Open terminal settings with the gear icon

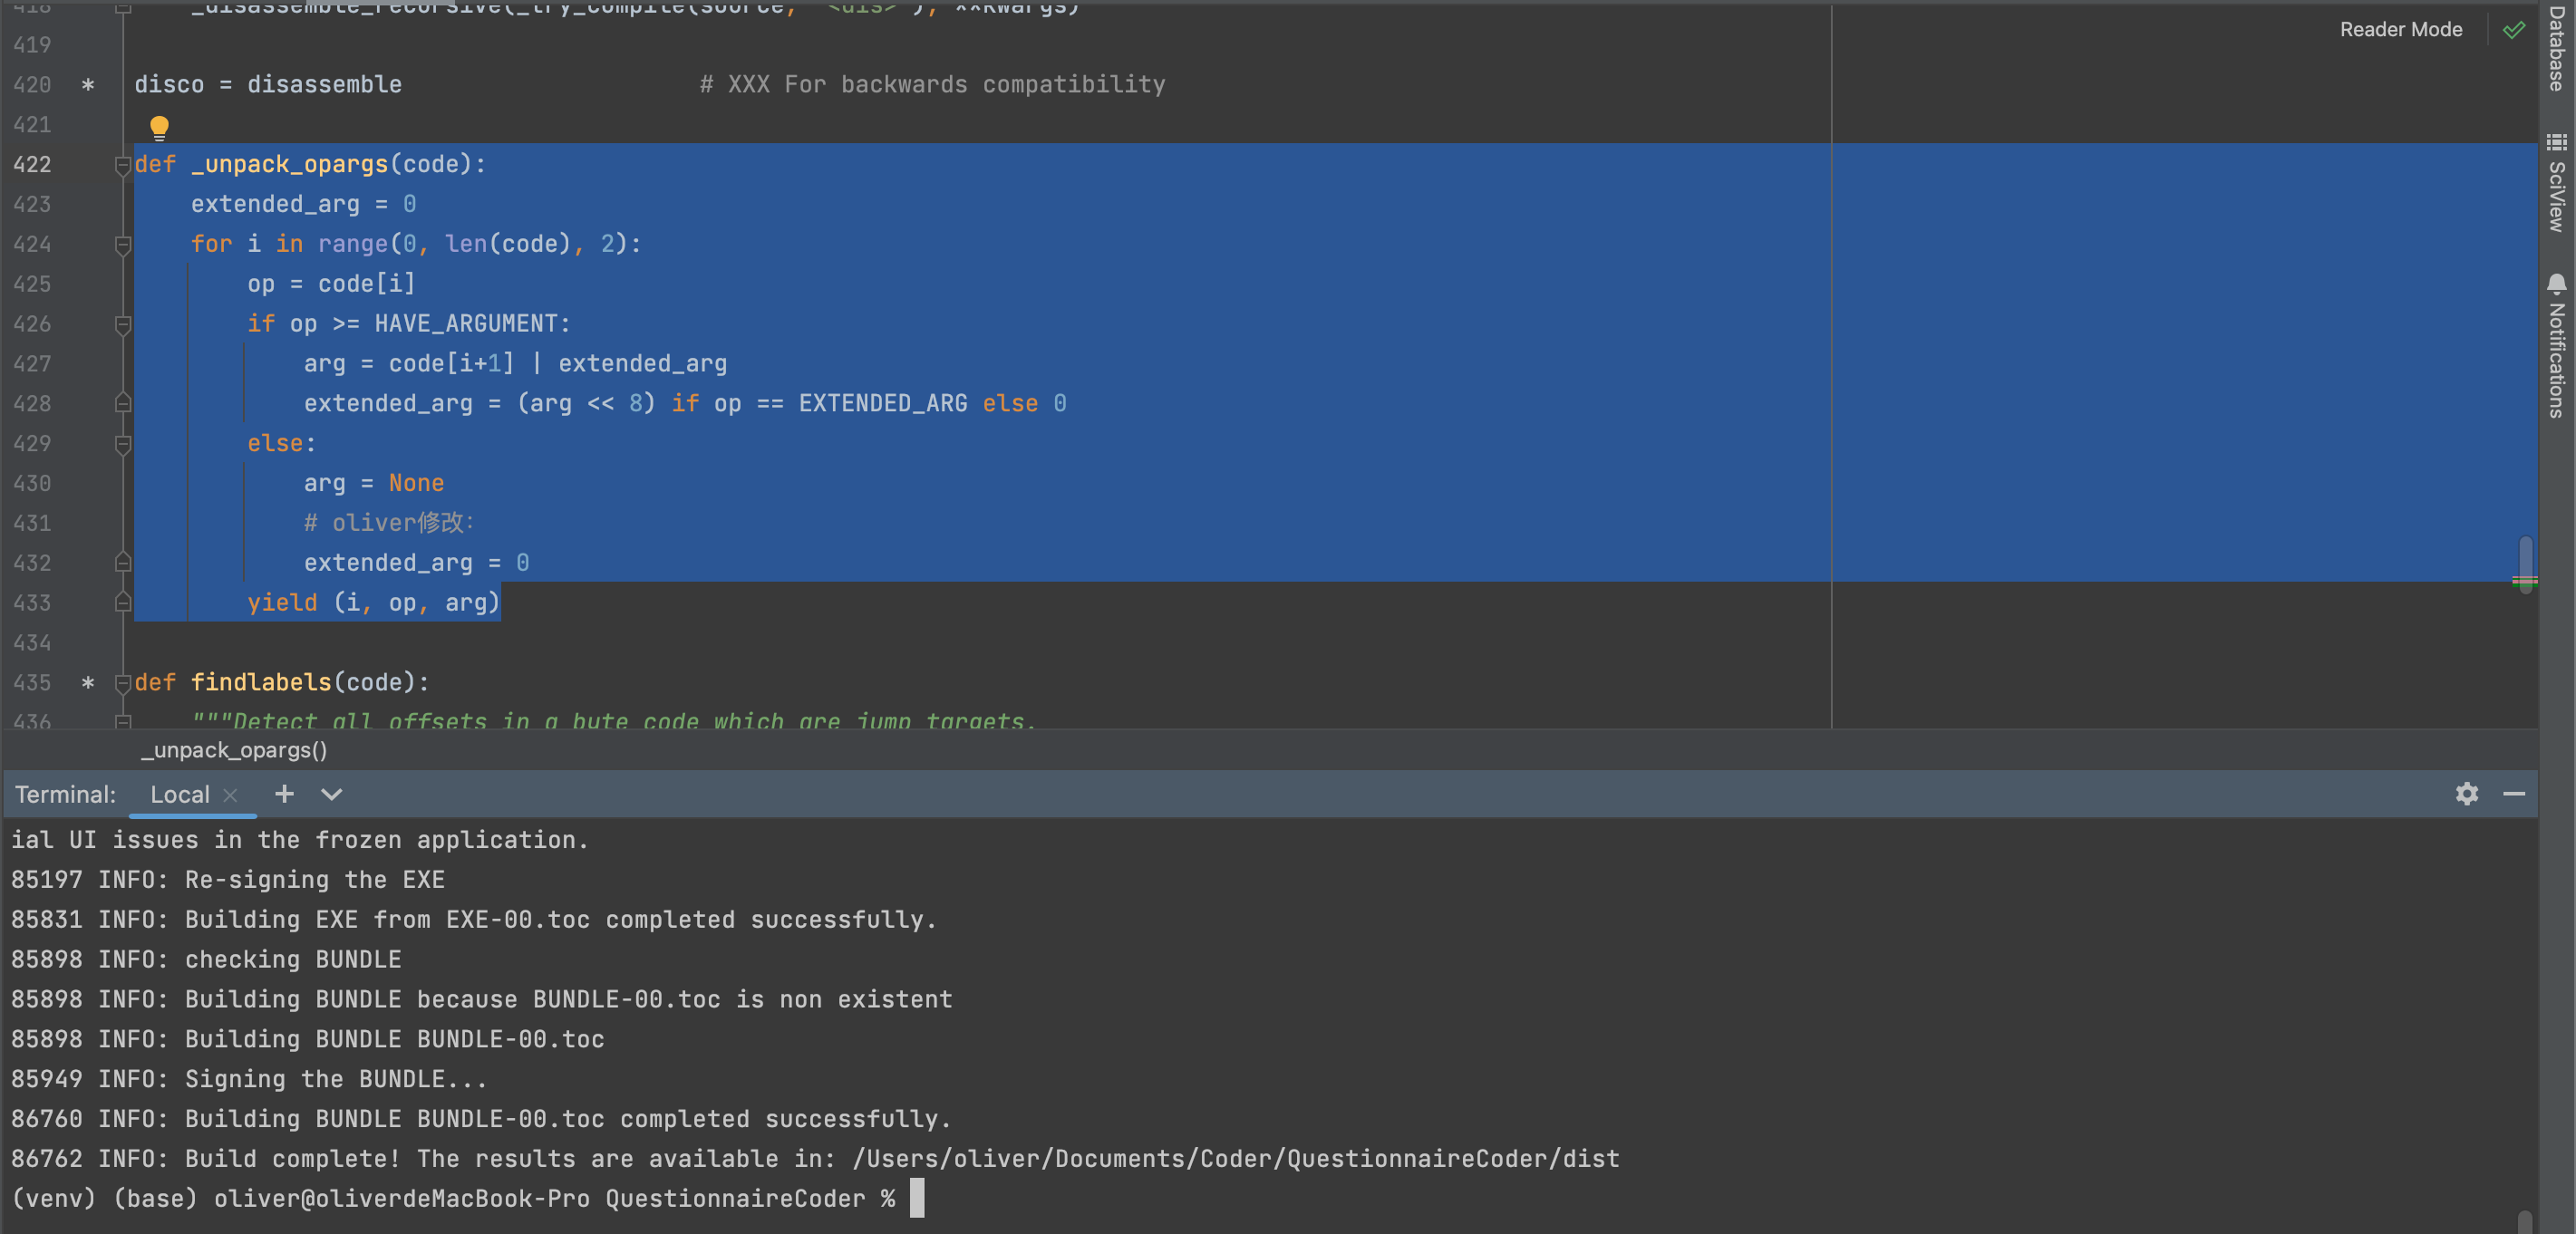click(2467, 794)
